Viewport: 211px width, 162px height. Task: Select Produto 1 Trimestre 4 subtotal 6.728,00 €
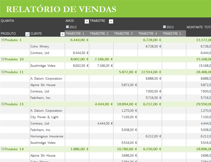point(152,40)
